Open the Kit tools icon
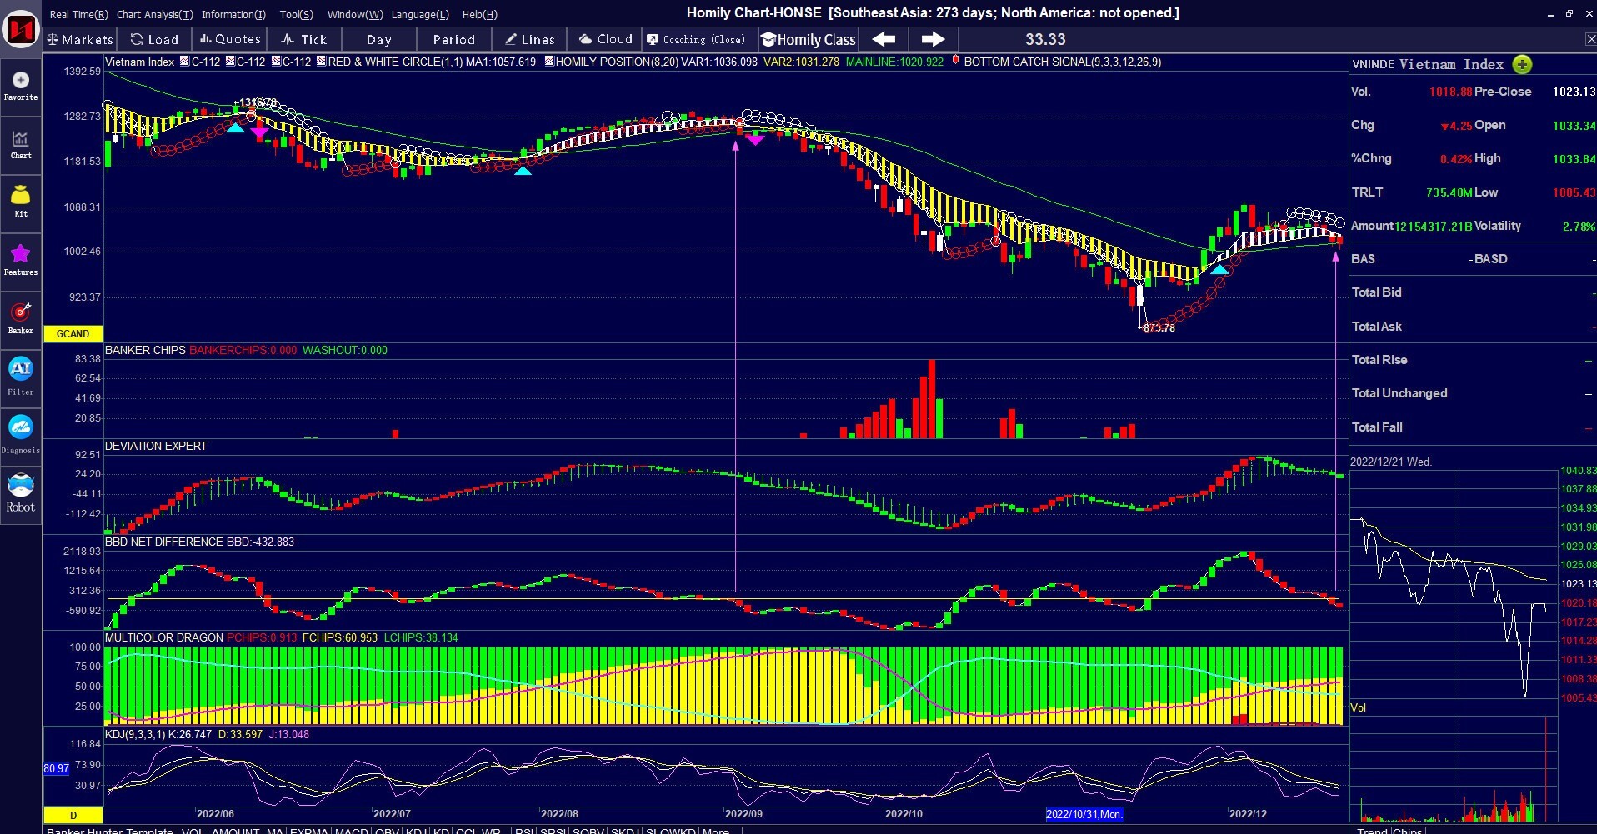The image size is (1597, 834). point(21,202)
